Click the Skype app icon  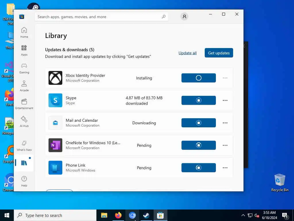55,100
